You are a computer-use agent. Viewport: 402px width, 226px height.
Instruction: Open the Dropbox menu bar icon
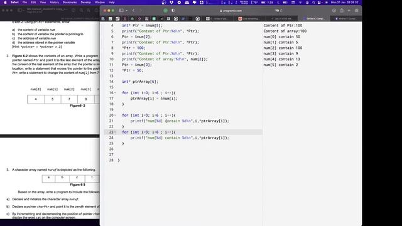pos(171,3)
